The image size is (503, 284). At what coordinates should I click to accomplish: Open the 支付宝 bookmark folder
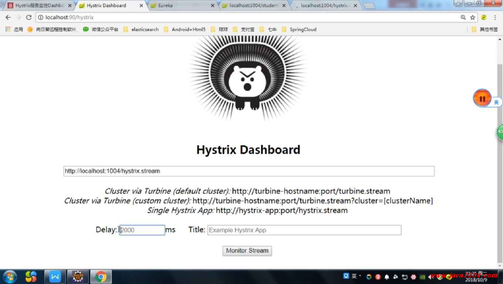point(244,29)
